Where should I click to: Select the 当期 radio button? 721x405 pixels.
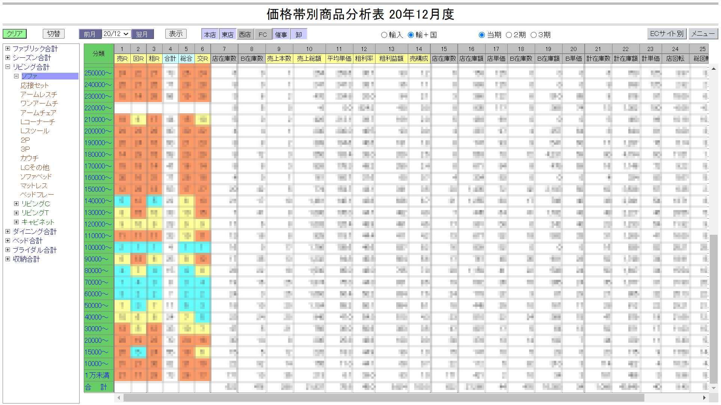482,35
